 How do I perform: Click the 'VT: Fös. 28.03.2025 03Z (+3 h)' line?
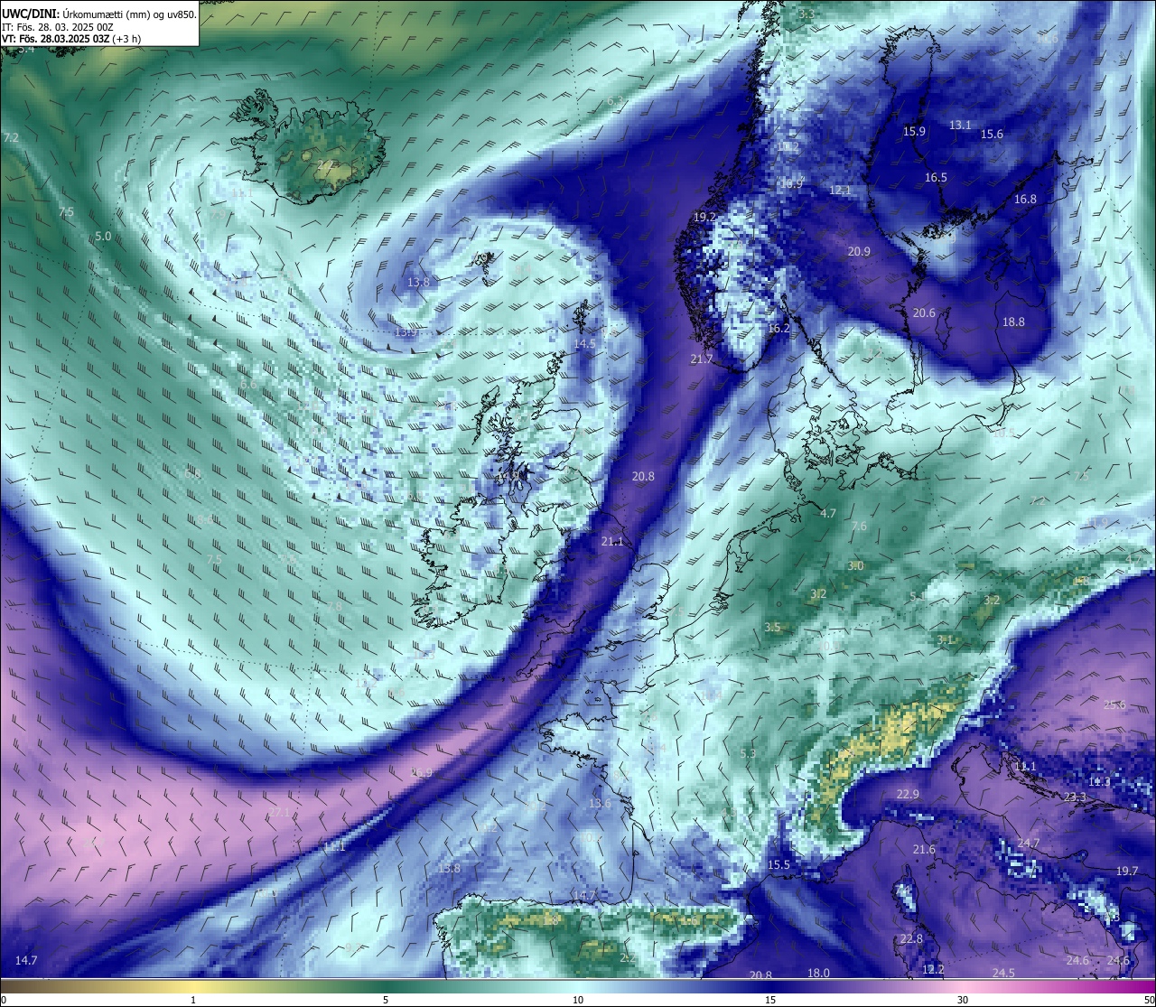(x=71, y=39)
